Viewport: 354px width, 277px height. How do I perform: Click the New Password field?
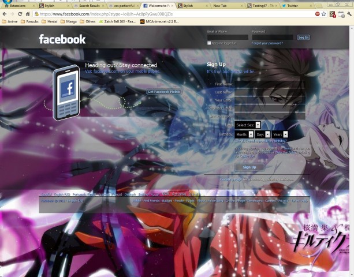point(270,117)
